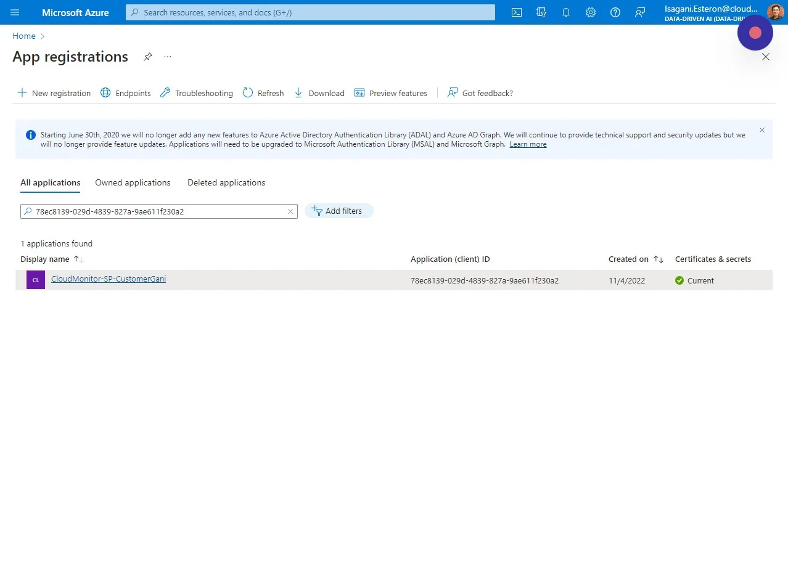Open Cloud Shell from top bar

coord(517,12)
